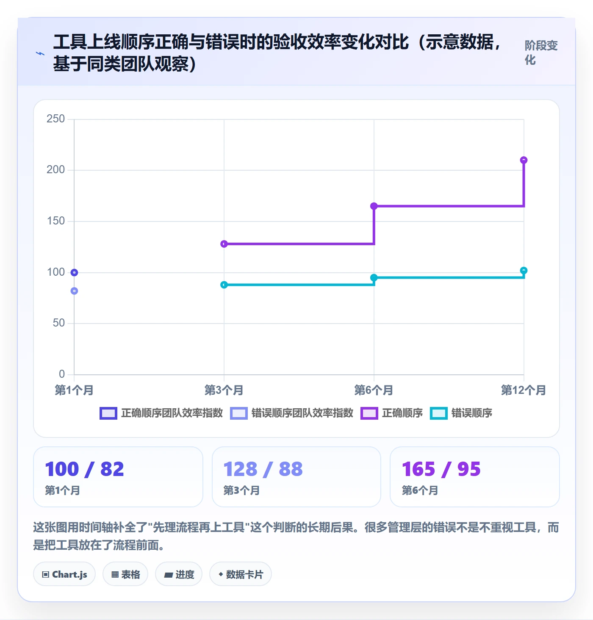Screen dimensions: 593x620
Task: Click the teal legend swatch for 错误顺序
Action: (x=438, y=413)
